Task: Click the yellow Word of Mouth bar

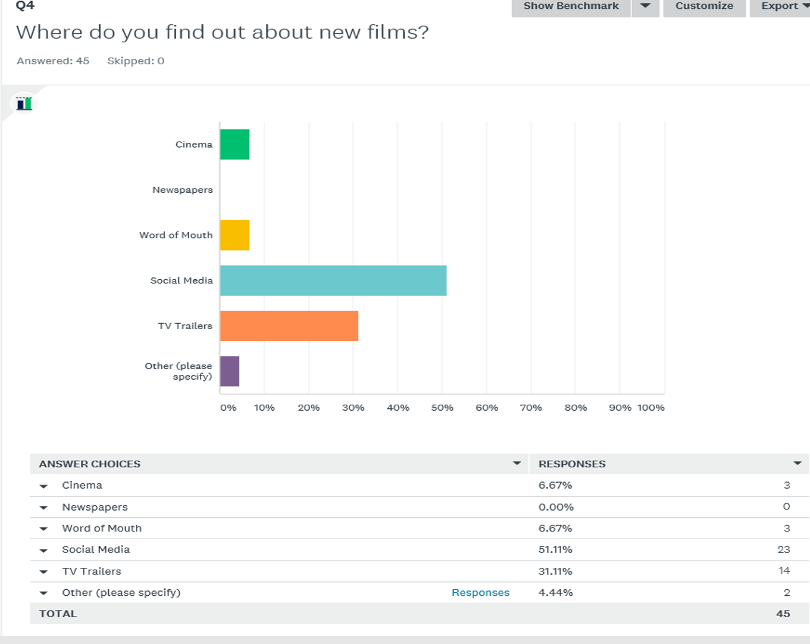Action: [x=234, y=235]
